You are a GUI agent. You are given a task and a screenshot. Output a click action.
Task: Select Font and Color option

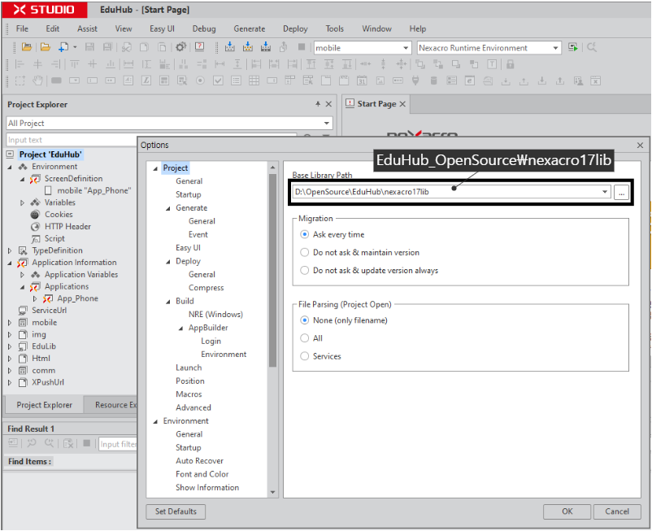[x=202, y=474]
